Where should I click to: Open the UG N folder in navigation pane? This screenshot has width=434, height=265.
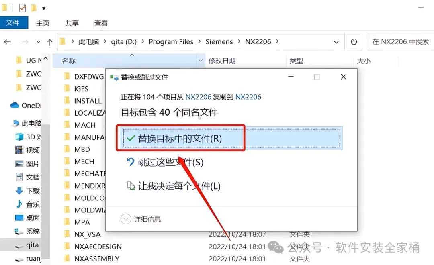click(x=29, y=60)
